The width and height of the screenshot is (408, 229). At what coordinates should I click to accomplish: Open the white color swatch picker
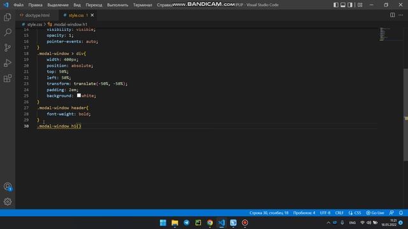click(79, 95)
